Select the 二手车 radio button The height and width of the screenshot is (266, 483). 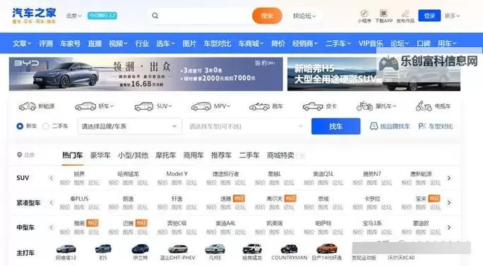pos(46,126)
